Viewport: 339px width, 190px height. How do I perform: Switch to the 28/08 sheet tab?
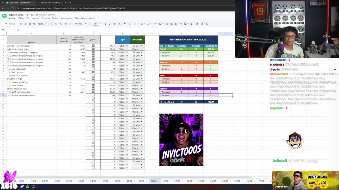pyautogui.click(x=141, y=181)
